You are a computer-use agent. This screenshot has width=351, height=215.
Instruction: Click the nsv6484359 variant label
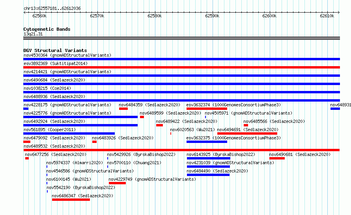click(x=149, y=105)
